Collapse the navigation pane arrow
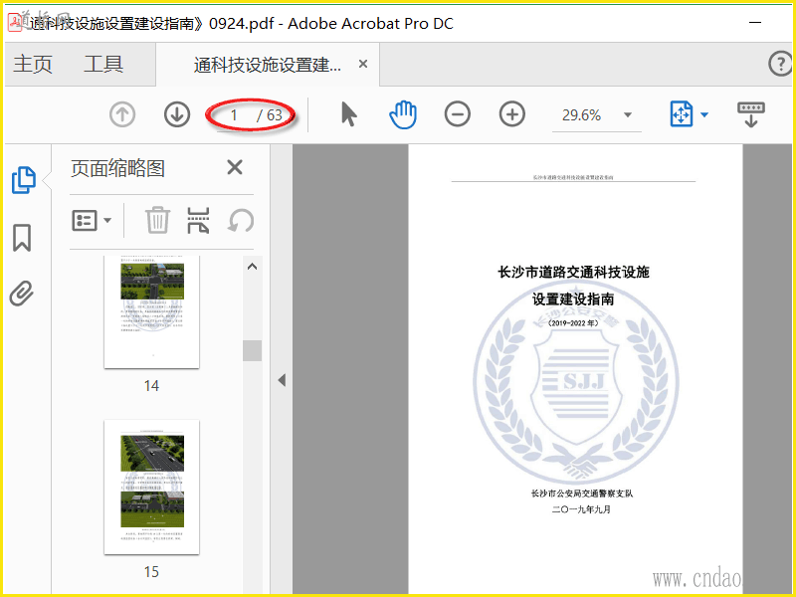Viewport: 796px width, 597px height. click(282, 380)
